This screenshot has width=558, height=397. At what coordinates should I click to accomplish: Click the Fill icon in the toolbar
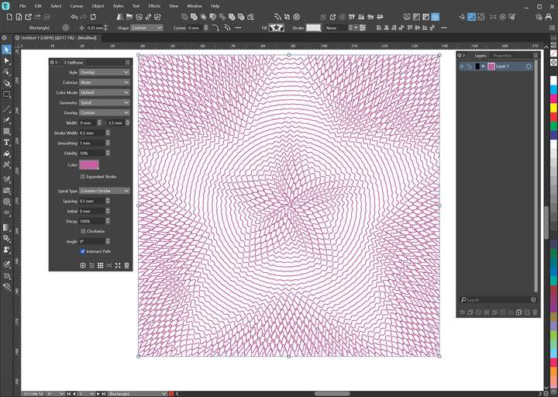[276, 27]
